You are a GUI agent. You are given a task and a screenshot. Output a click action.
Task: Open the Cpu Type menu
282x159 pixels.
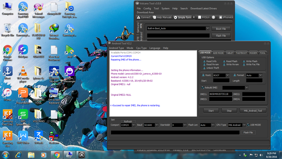pos(141,48)
